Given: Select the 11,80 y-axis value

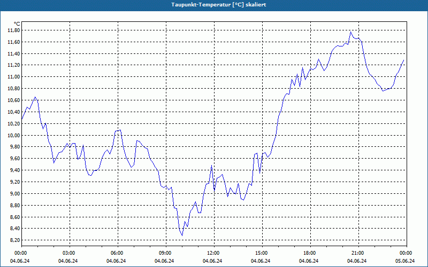Looking at the screenshot, I should click(x=14, y=30).
